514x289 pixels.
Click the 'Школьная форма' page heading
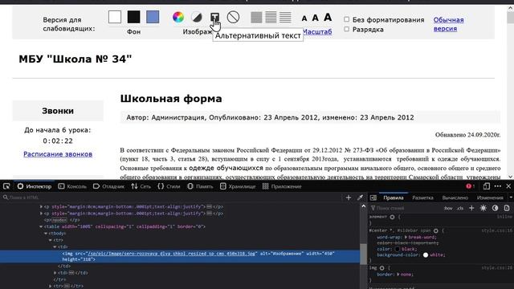pyautogui.click(x=171, y=98)
